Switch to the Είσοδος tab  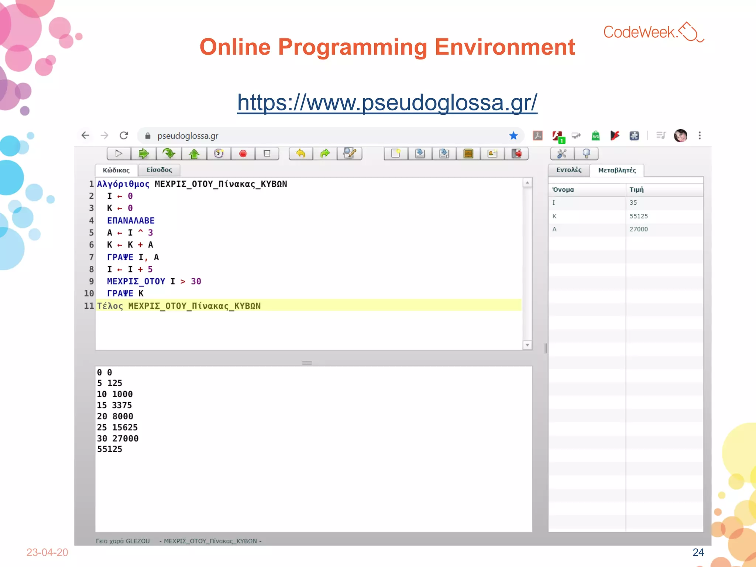159,170
